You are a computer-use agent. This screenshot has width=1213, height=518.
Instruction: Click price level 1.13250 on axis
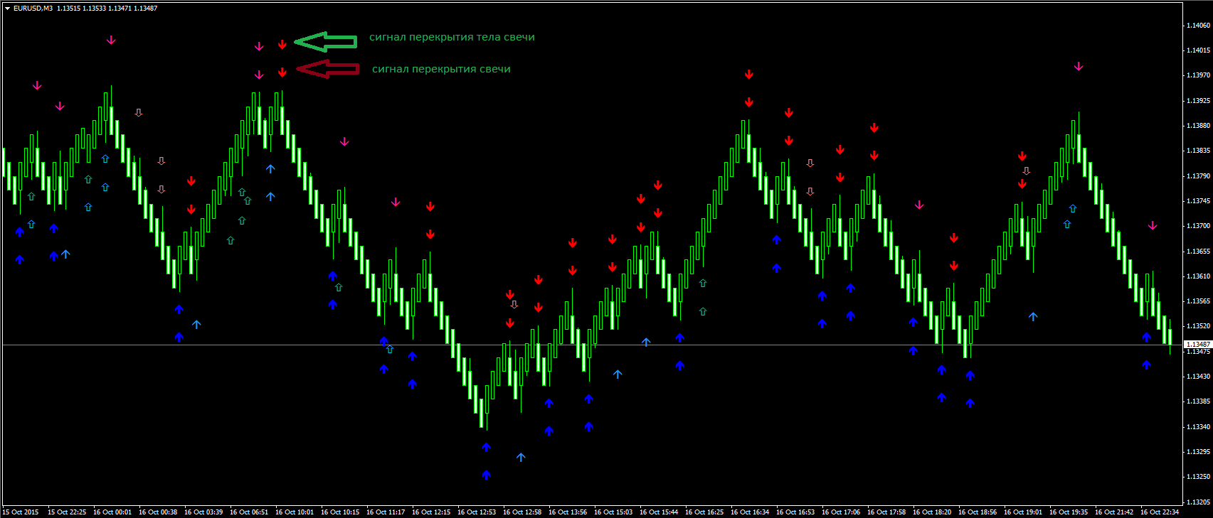pyautogui.click(x=1198, y=477)
